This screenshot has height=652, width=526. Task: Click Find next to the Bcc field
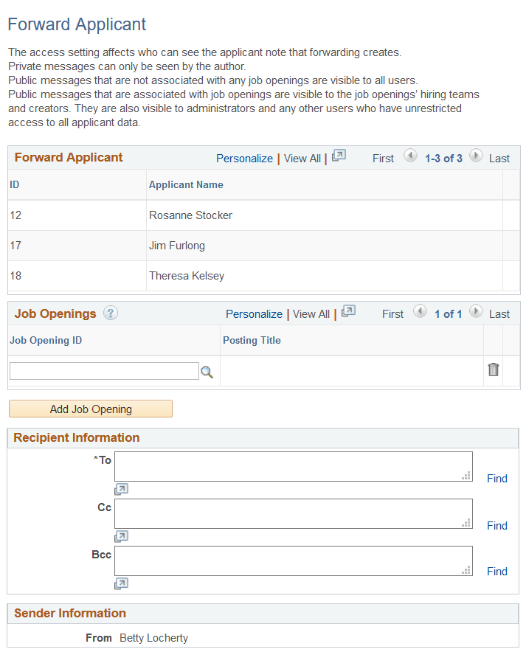[x=496, y=572]
